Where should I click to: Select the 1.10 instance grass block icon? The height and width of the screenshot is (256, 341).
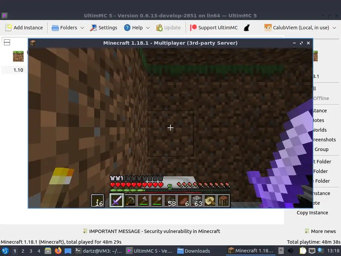pos(18,56)
